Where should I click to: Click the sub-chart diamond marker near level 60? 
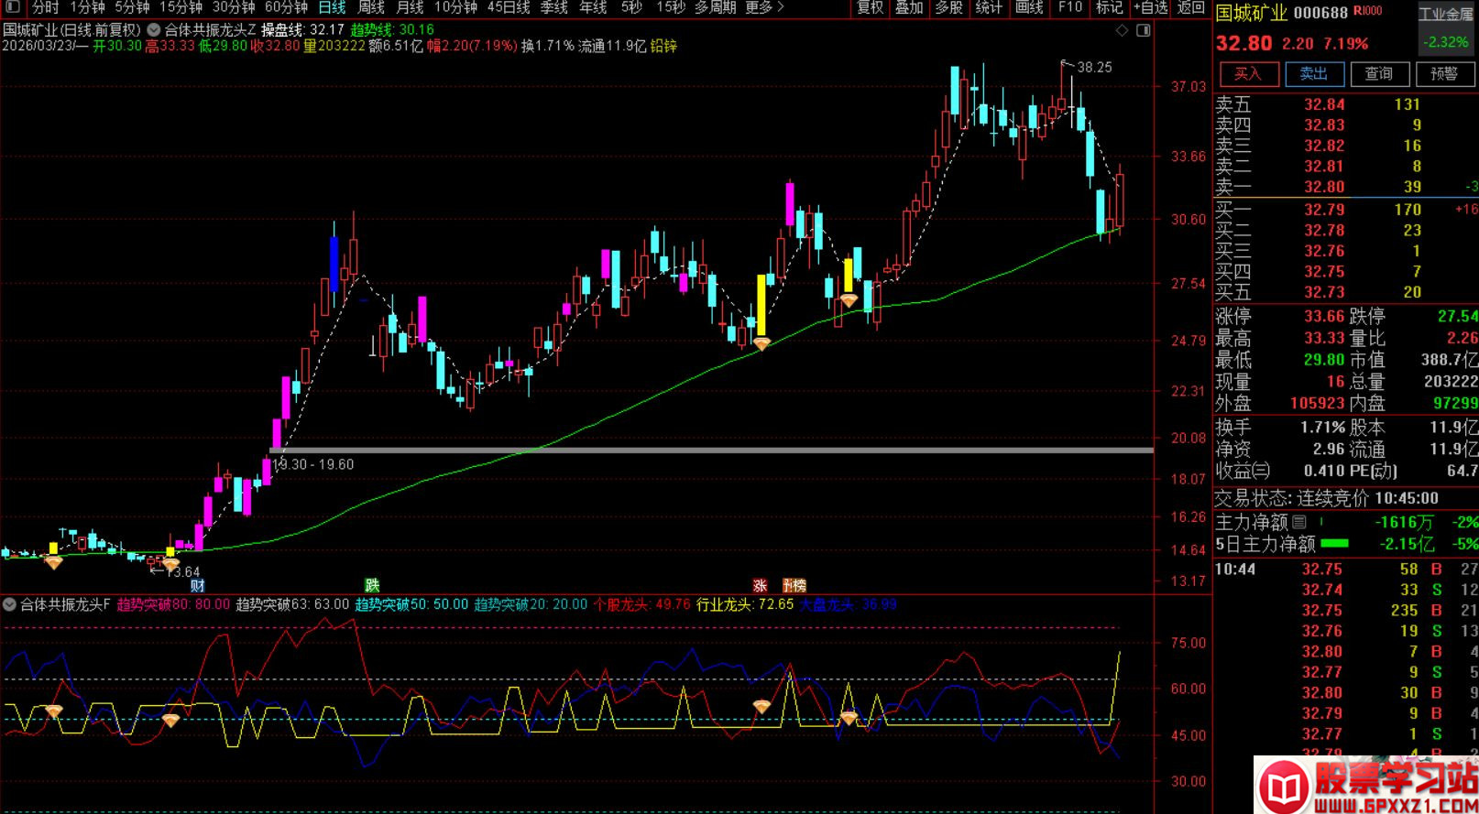pyautogui.click(x=761, y=707)
